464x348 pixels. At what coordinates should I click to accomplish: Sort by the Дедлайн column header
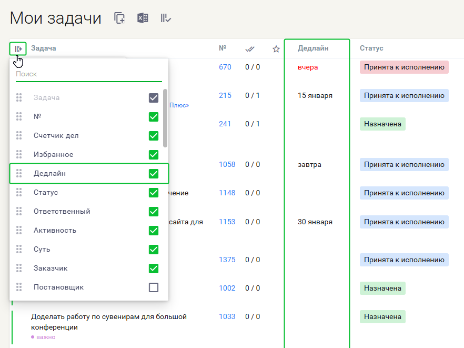point(313,48)
